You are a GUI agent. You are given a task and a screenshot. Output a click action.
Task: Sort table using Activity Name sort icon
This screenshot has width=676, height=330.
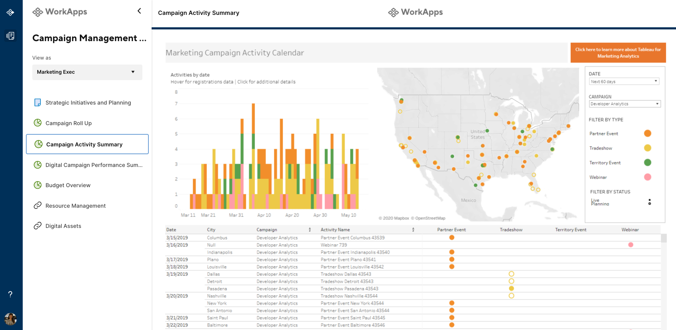tap(413, 230)
